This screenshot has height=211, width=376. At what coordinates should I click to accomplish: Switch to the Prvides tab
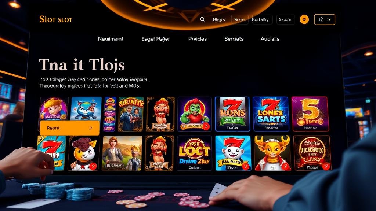tap(197, 39)
